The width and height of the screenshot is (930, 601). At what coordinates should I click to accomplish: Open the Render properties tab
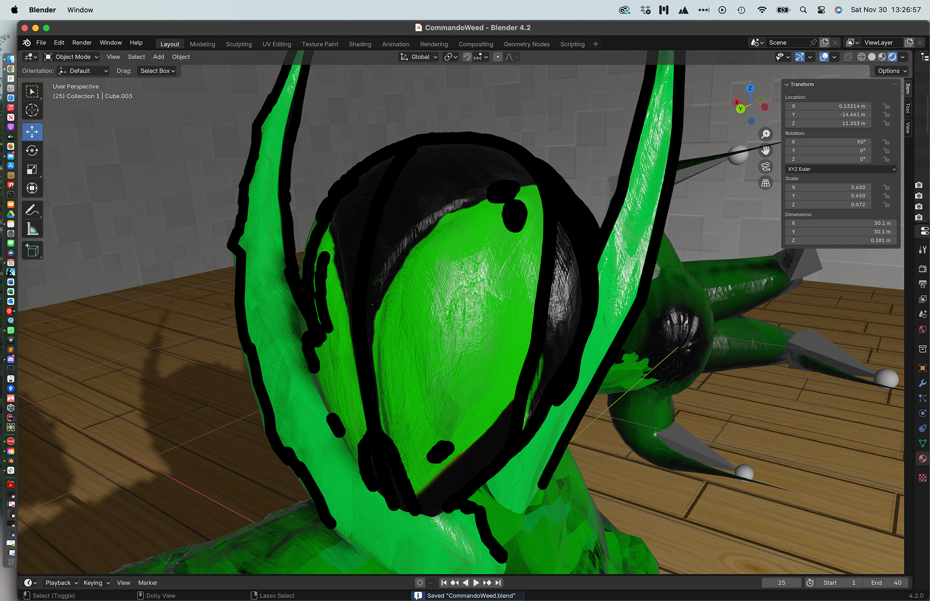tap(922, 269)
